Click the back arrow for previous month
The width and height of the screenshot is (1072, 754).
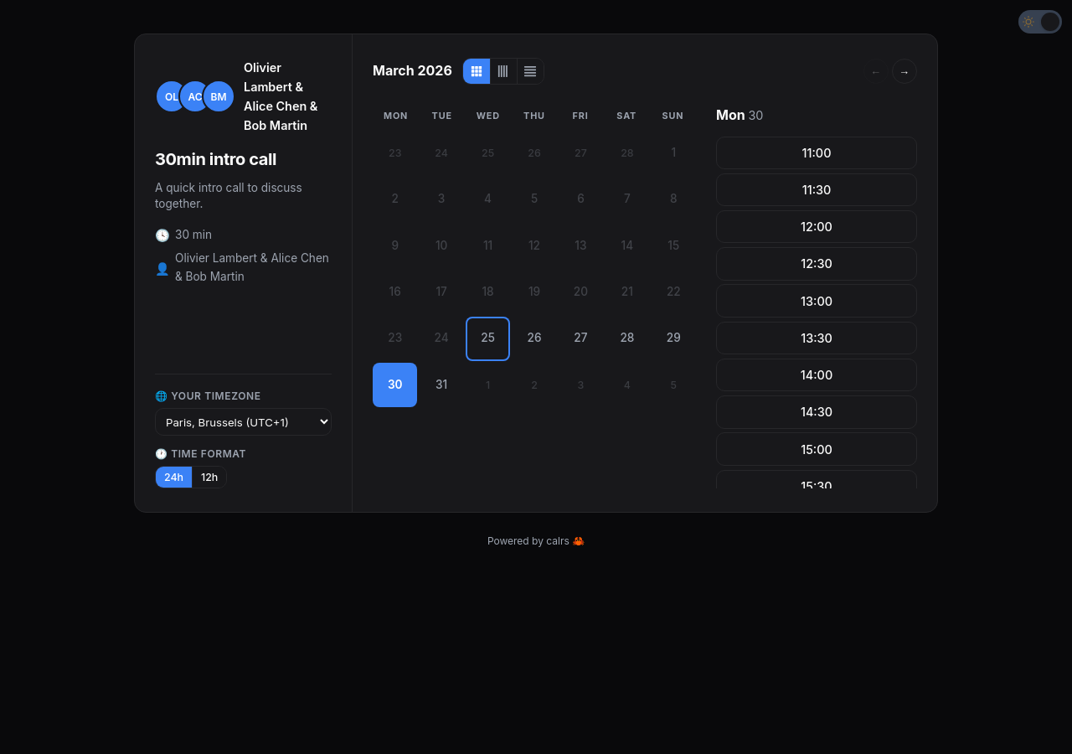875,71
